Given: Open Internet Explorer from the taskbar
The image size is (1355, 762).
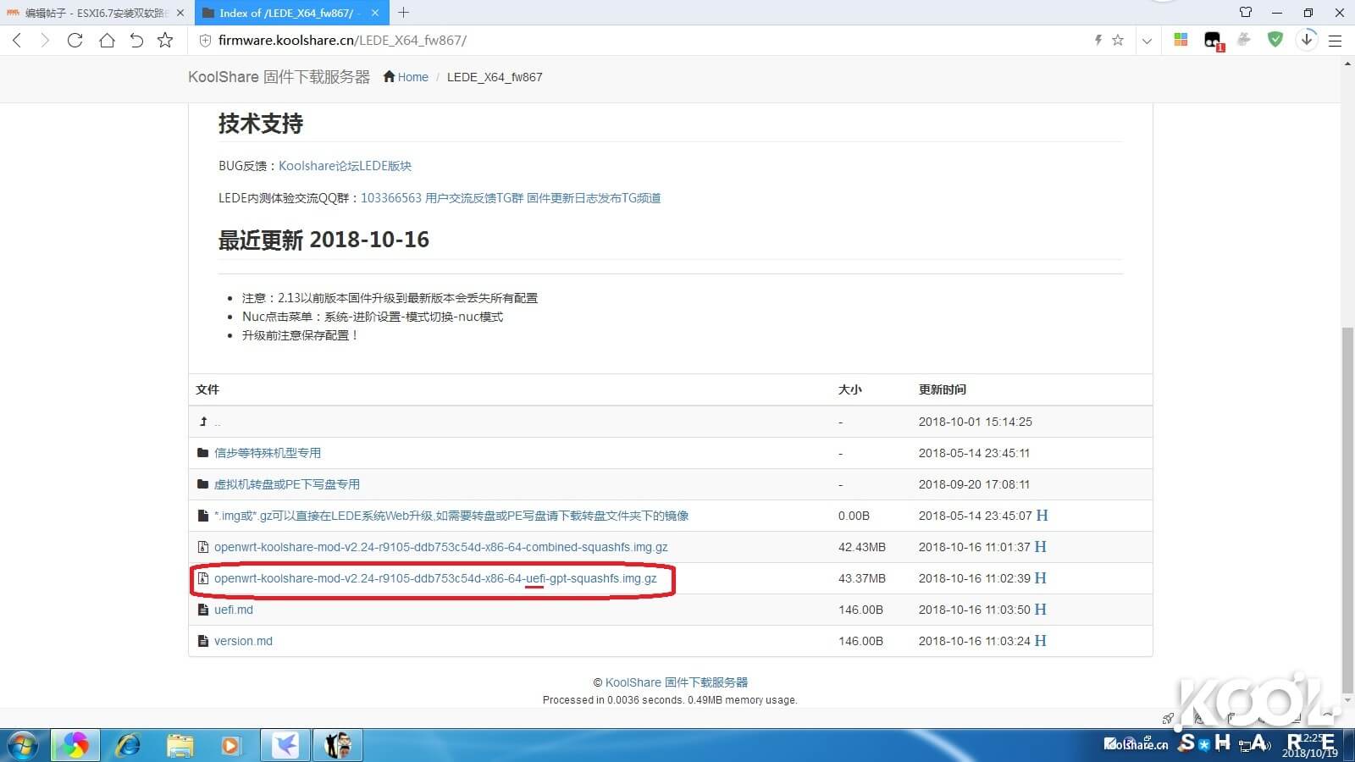Looking at the screenshot, I should pos(128,745).
